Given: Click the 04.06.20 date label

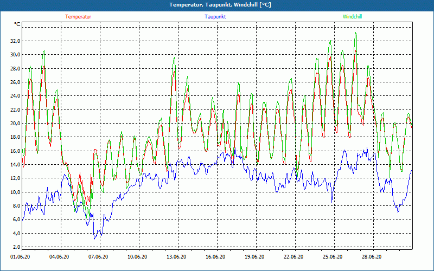Looking at the screenshot, I should click(x=59, y=257).
